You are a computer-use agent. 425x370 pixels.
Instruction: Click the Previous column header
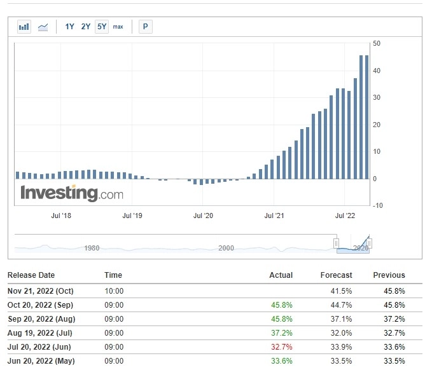click(x=389, y=275)
